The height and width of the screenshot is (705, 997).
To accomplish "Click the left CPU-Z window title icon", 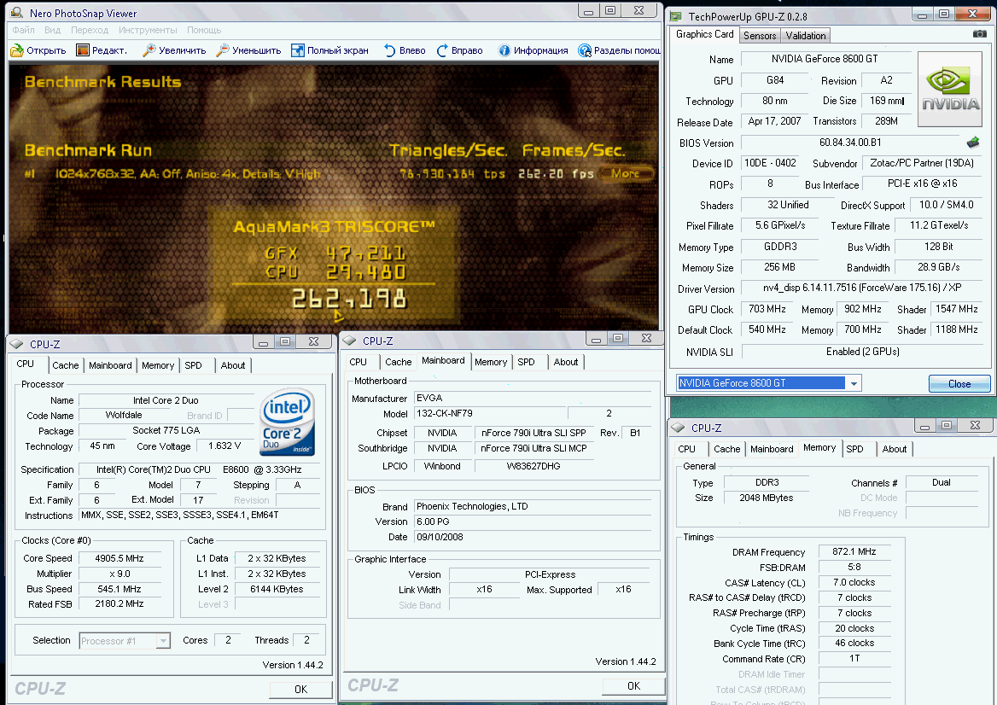I will [17, 344].
